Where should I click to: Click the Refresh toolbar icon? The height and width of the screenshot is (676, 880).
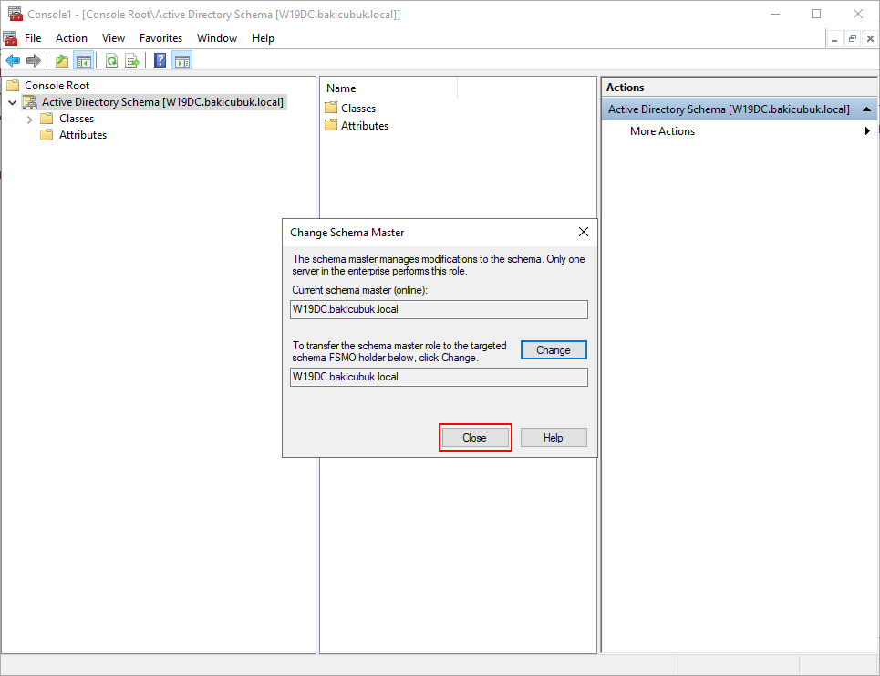[111, 60]
